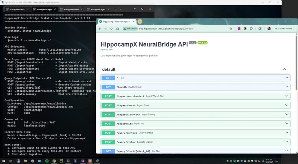Click the Chrome taskbar icon

click(54, 161)
